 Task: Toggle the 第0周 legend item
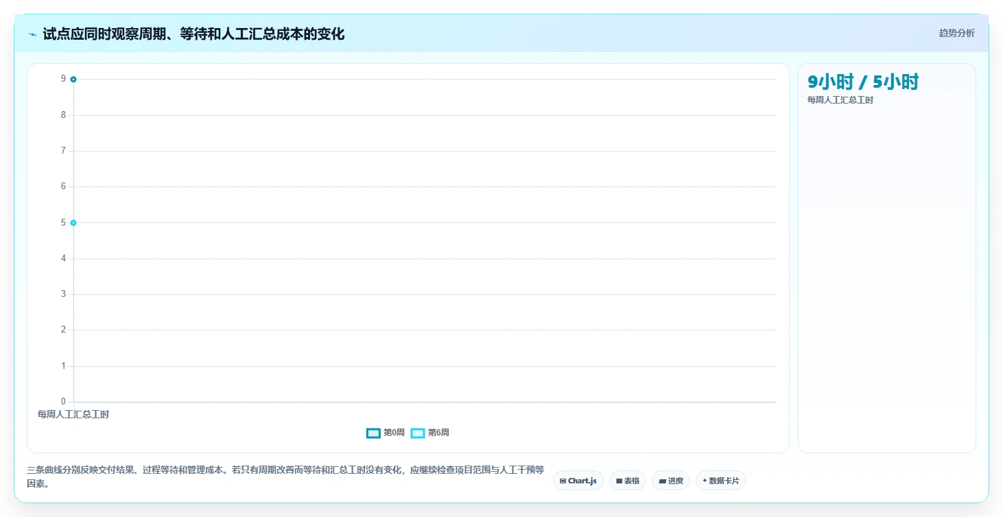coord(386,433)
